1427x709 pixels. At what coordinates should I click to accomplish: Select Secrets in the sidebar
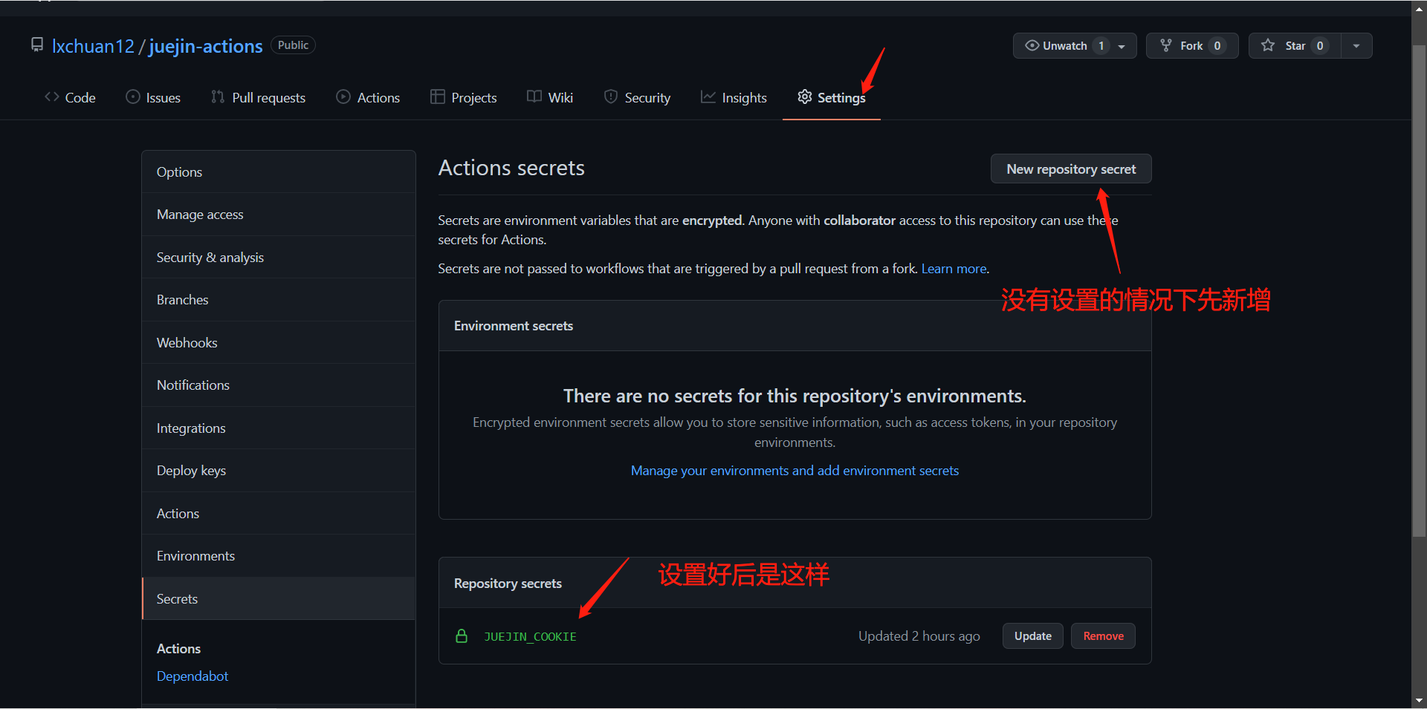click(x=279, y=599)
